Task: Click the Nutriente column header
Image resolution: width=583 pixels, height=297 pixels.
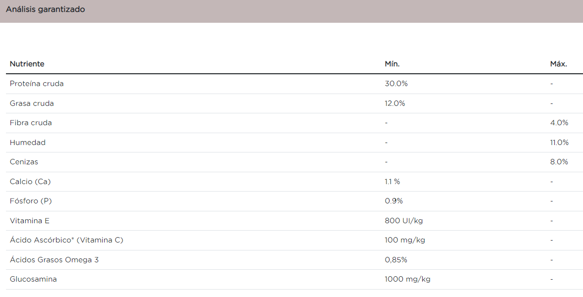Action: [x=27, y=64]
